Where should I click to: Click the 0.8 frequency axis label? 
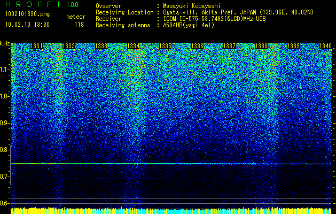(x=4, y=150)
